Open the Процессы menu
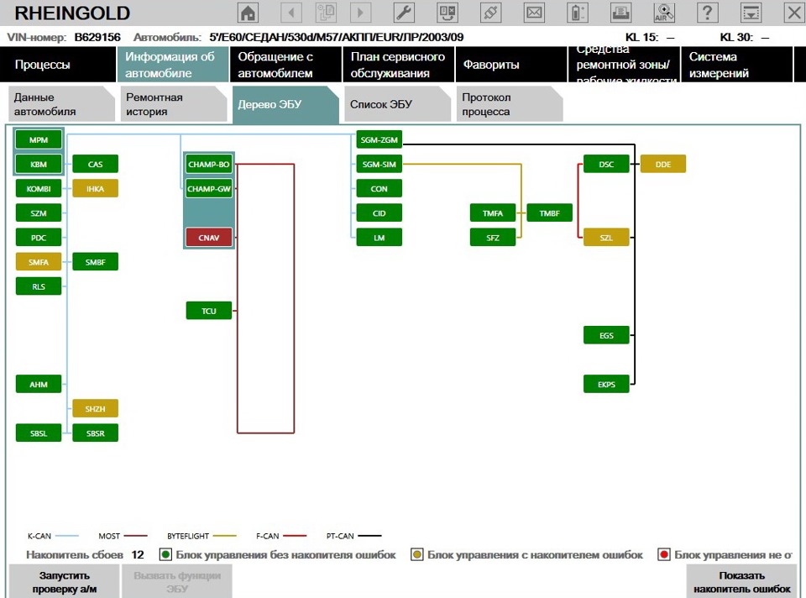806x598 pixels. coord(58,65)
